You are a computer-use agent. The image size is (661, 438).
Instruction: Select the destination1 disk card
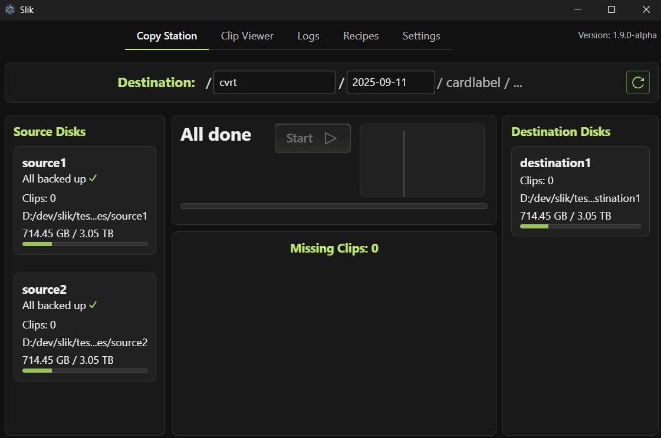[580, 191]
